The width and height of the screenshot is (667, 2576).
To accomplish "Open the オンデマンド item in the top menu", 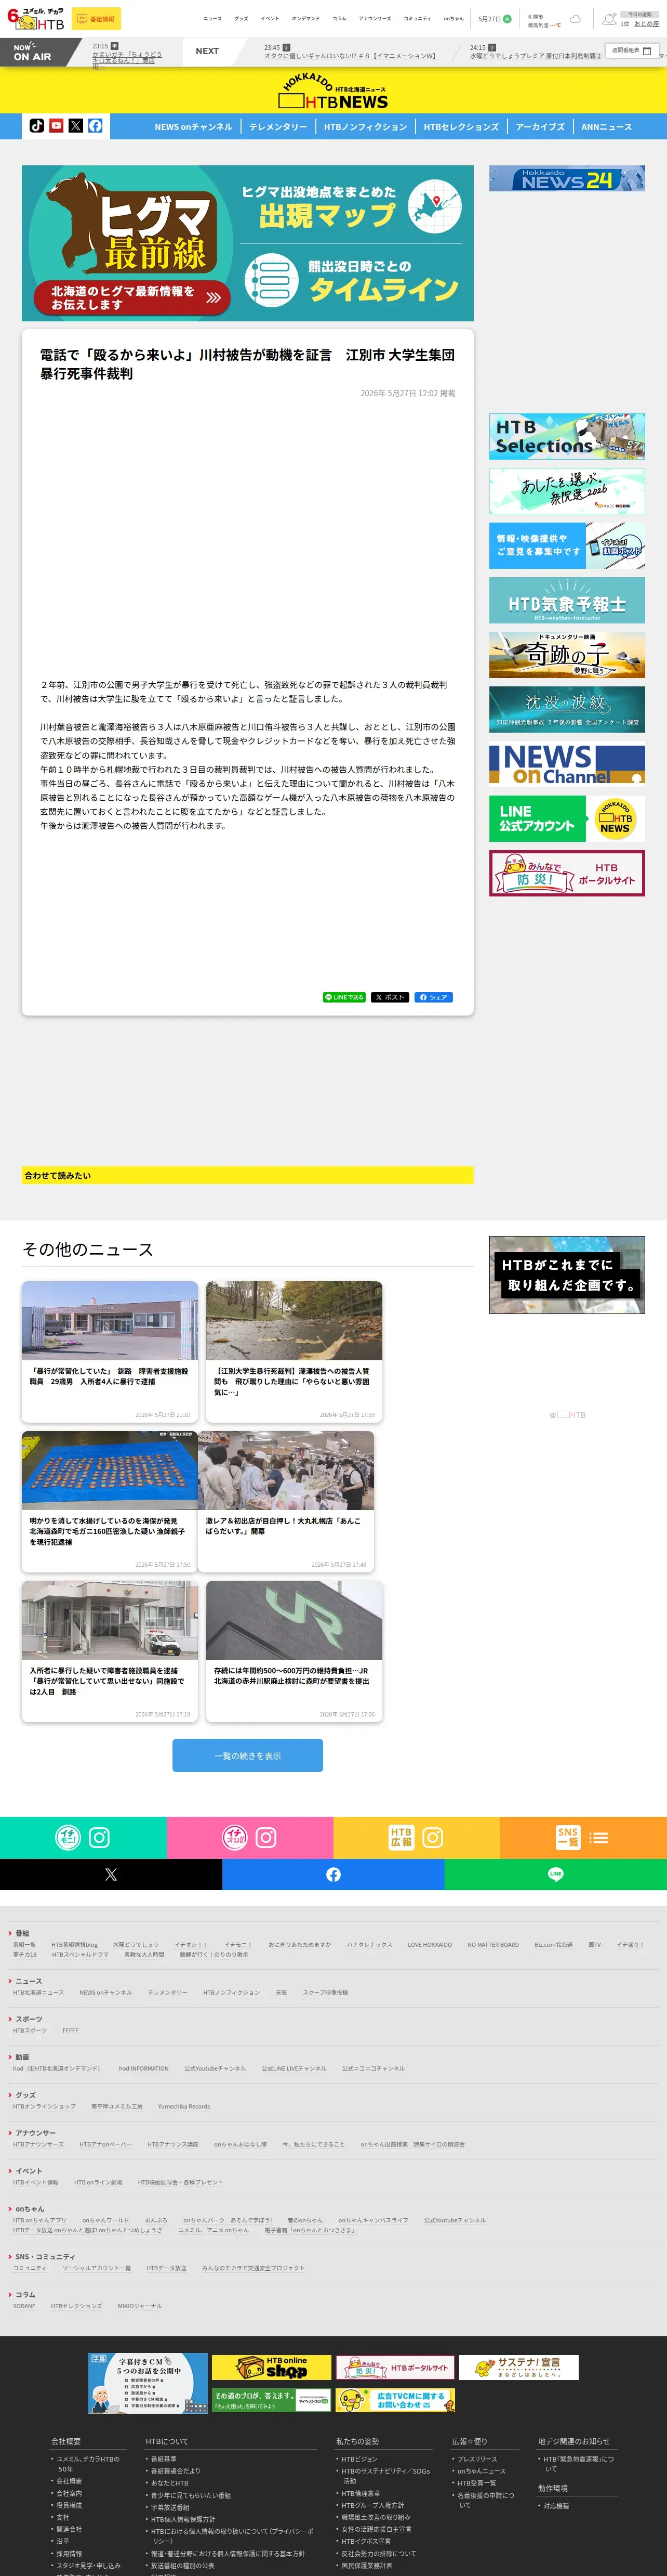I will [x=305, y=19].
